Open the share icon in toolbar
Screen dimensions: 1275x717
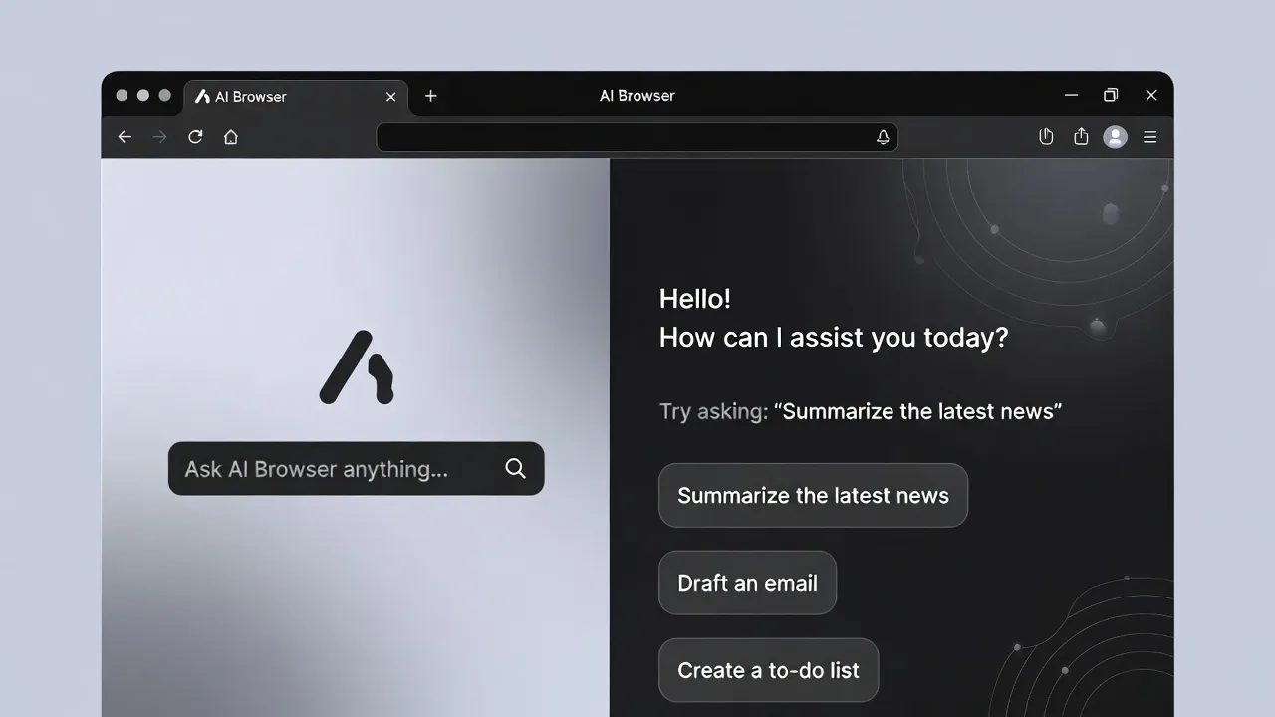[x=1081, y=137]
